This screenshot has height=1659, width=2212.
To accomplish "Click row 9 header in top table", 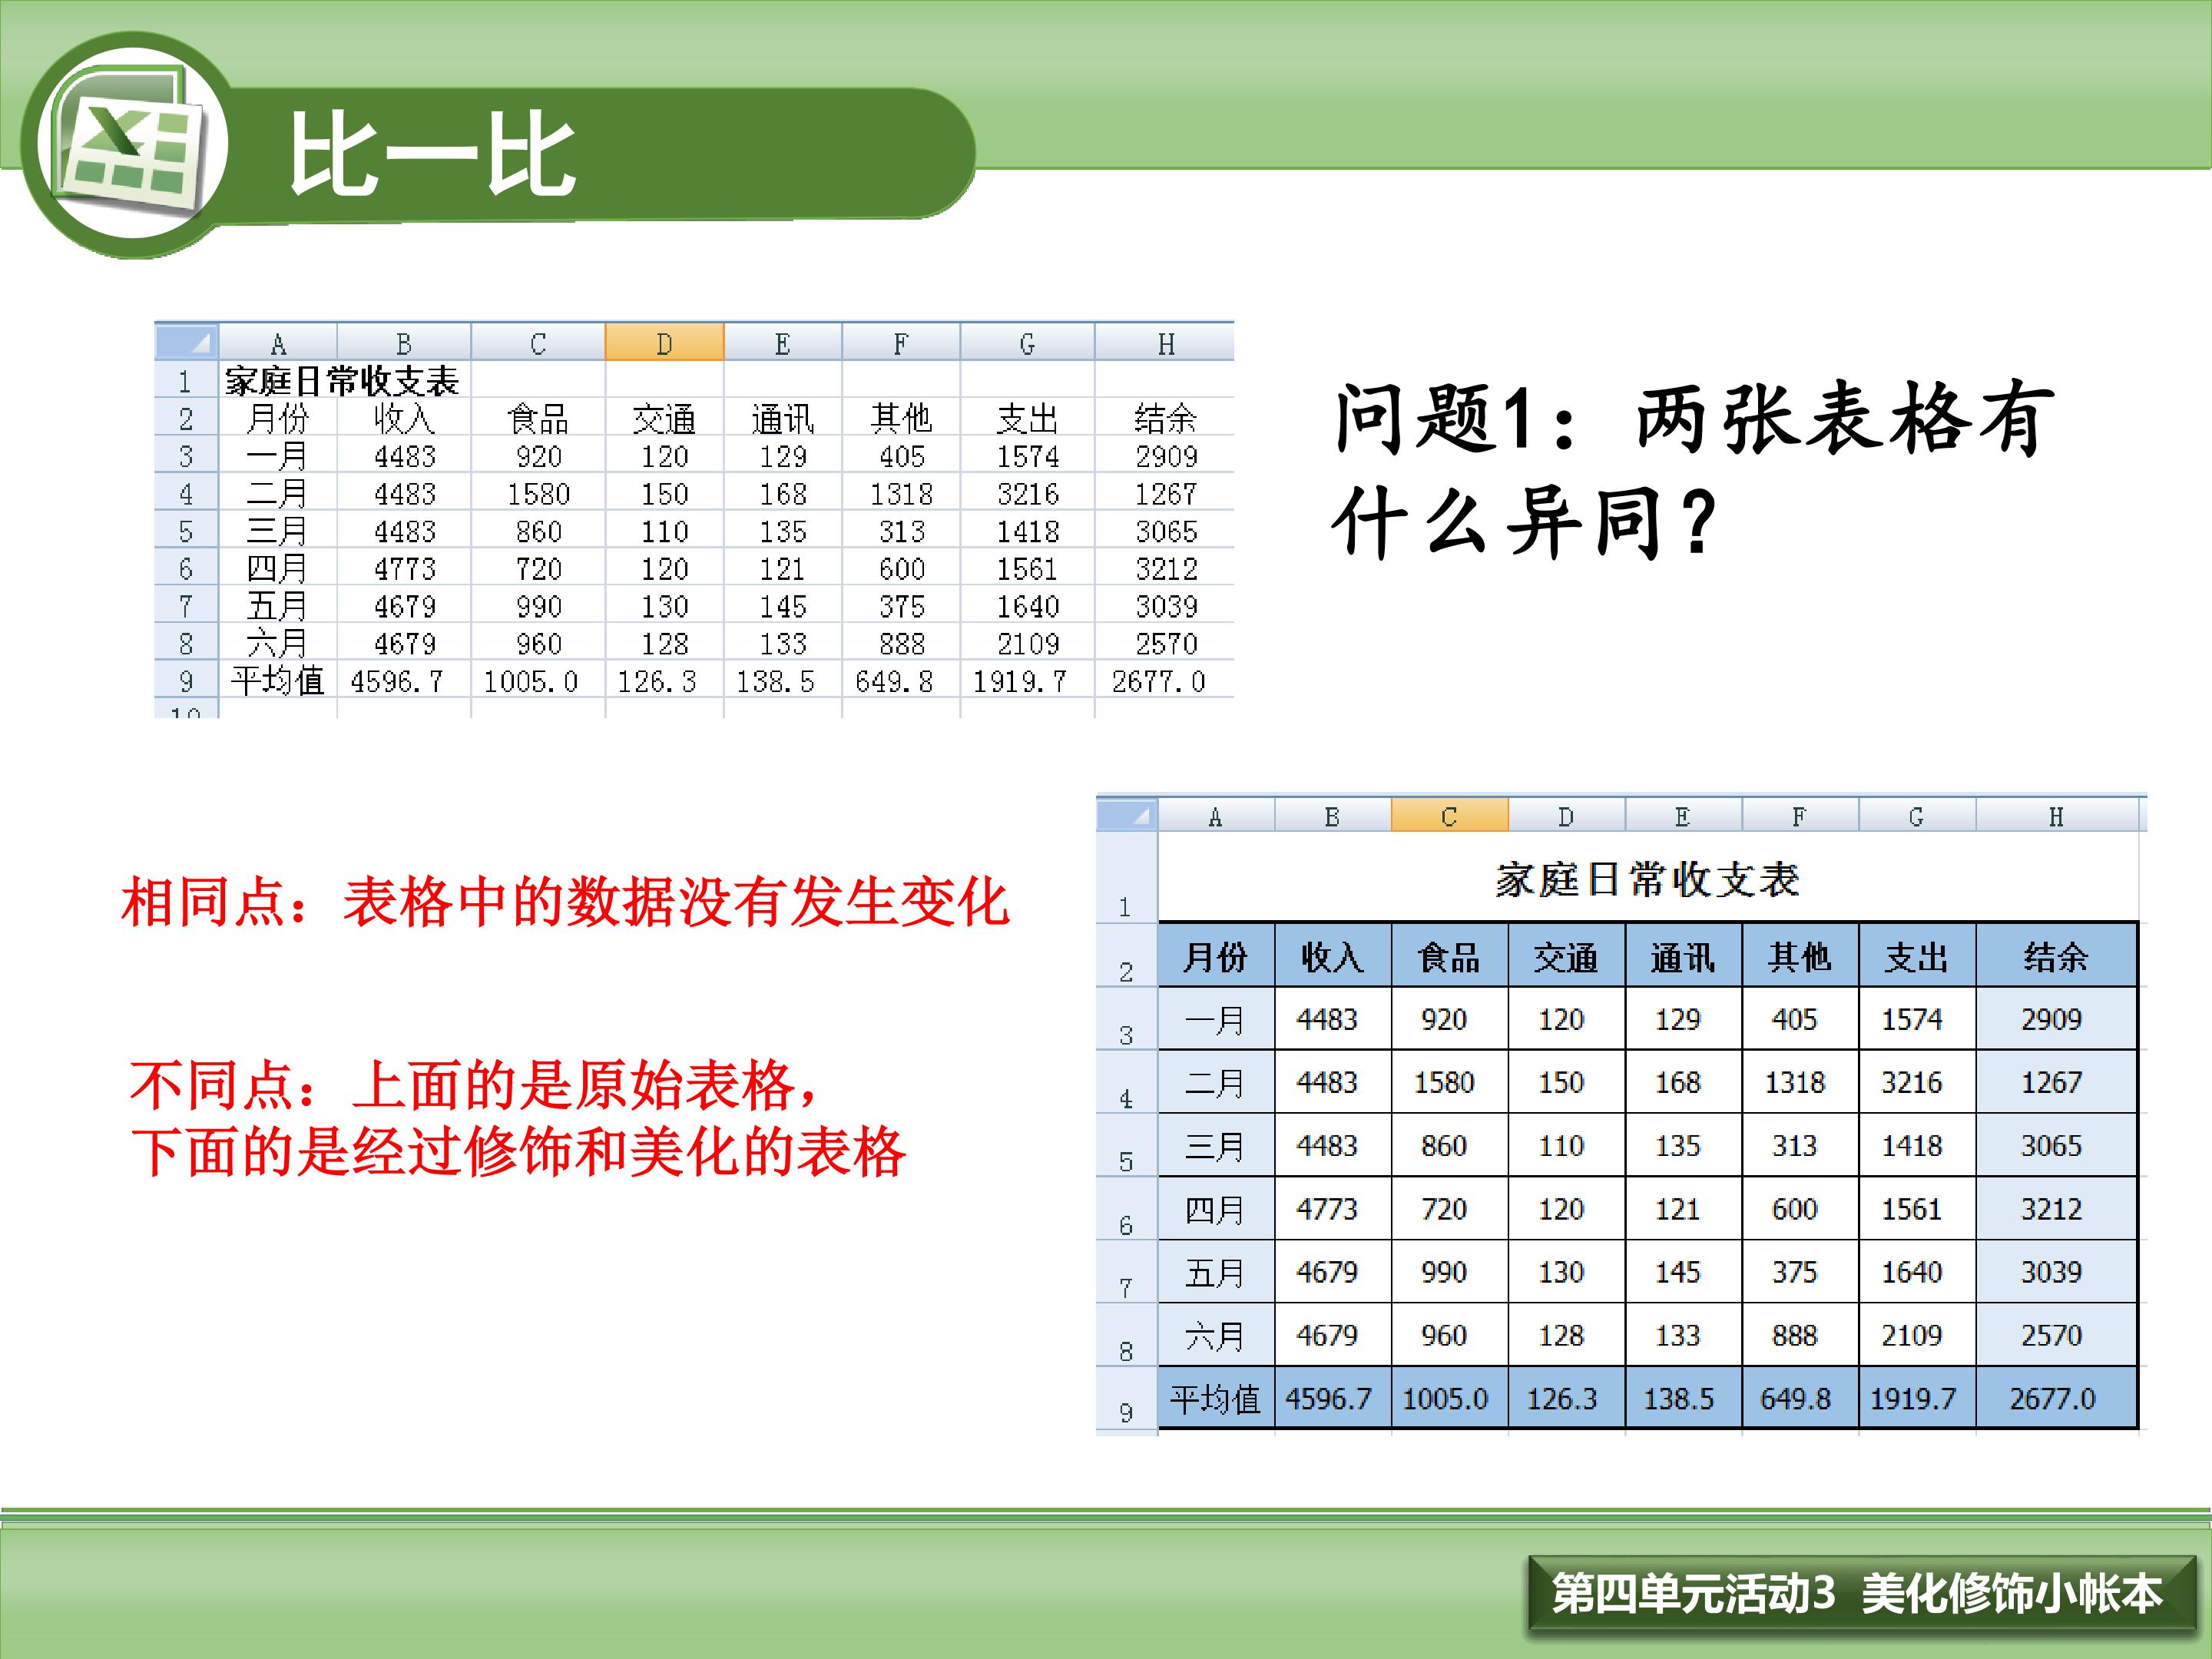I will (186, 681).
